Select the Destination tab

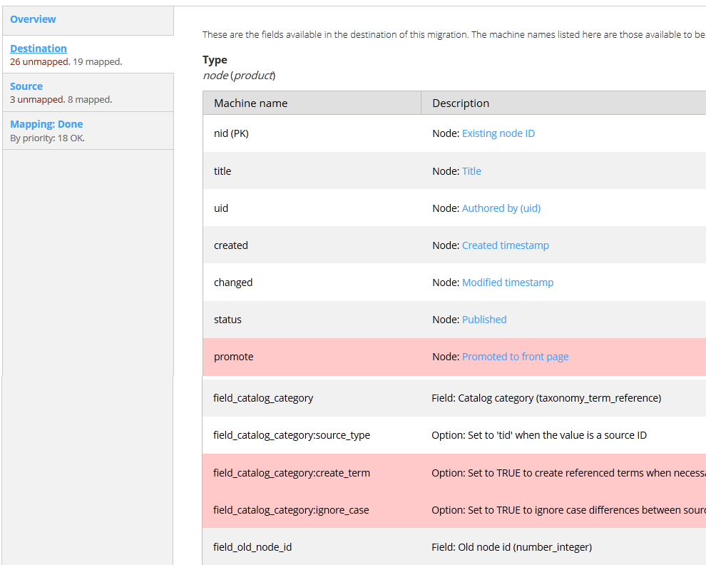pos(39,49)
